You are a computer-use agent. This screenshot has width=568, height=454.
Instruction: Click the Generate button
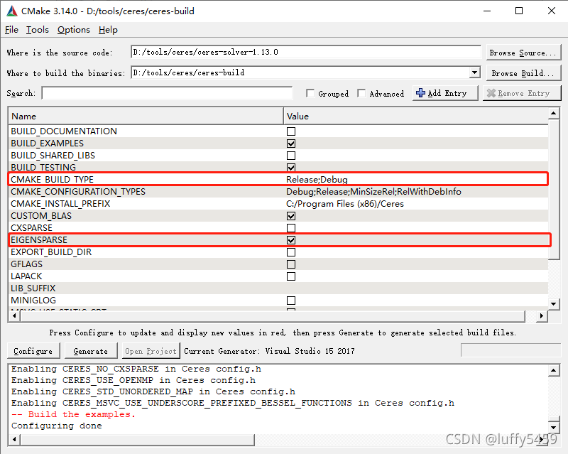pyautogui.click(x=91, y=351)
